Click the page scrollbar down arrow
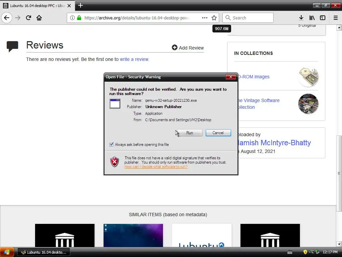The image size is (342, 257). 339,244
